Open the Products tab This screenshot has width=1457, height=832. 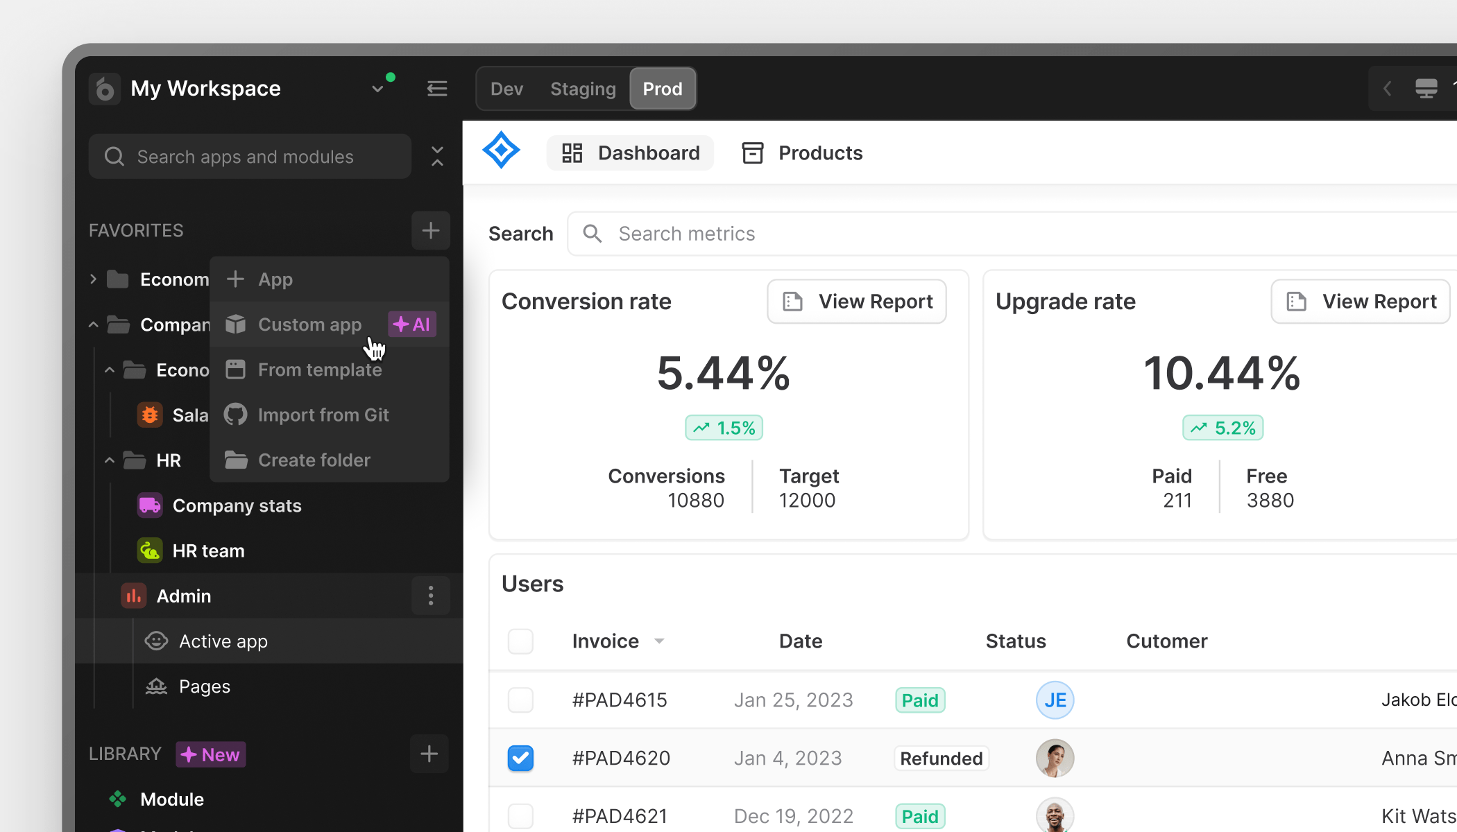point(803,153)
